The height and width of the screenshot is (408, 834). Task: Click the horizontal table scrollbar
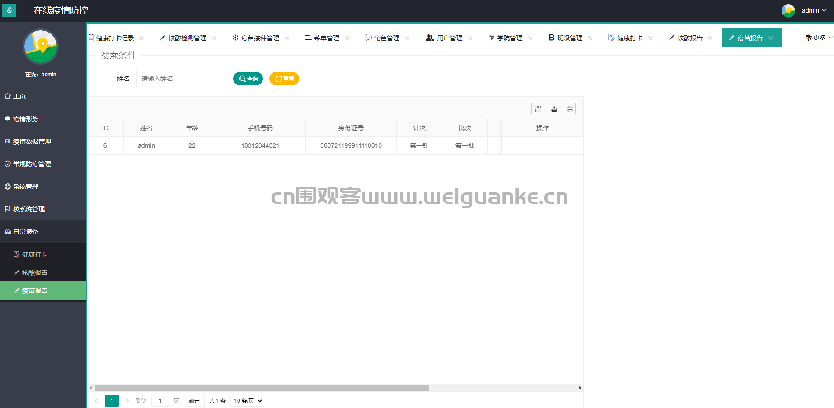click(262, 388)
